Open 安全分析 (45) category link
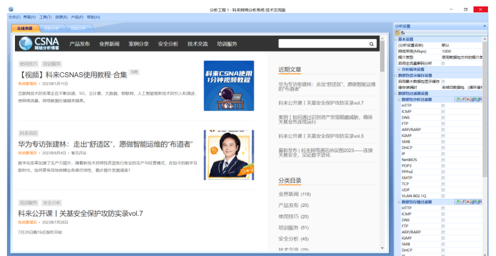The image size is (496, 256). click(293, 239)
